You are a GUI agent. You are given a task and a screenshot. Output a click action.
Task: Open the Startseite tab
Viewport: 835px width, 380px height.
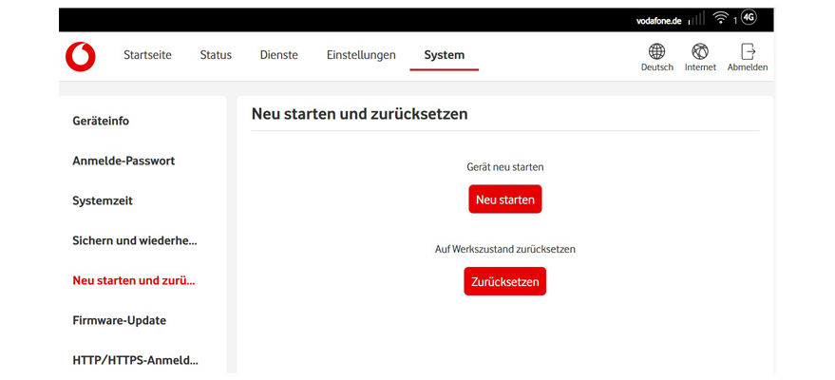(147, 55)
